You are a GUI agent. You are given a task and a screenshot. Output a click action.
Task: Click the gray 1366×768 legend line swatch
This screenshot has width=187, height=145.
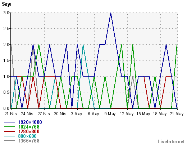(x=10, y=141)
